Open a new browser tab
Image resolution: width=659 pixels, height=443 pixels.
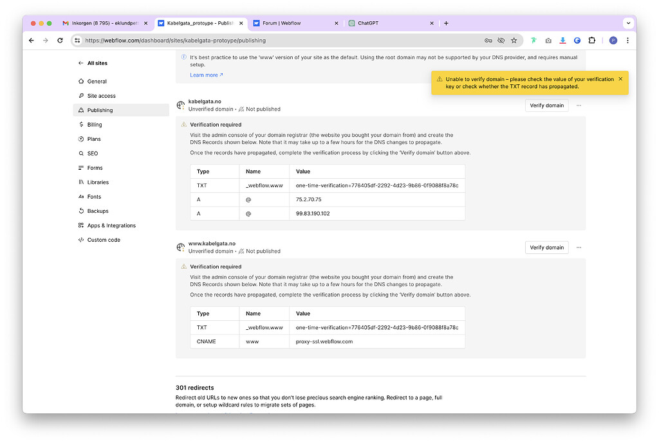[446, 23]
